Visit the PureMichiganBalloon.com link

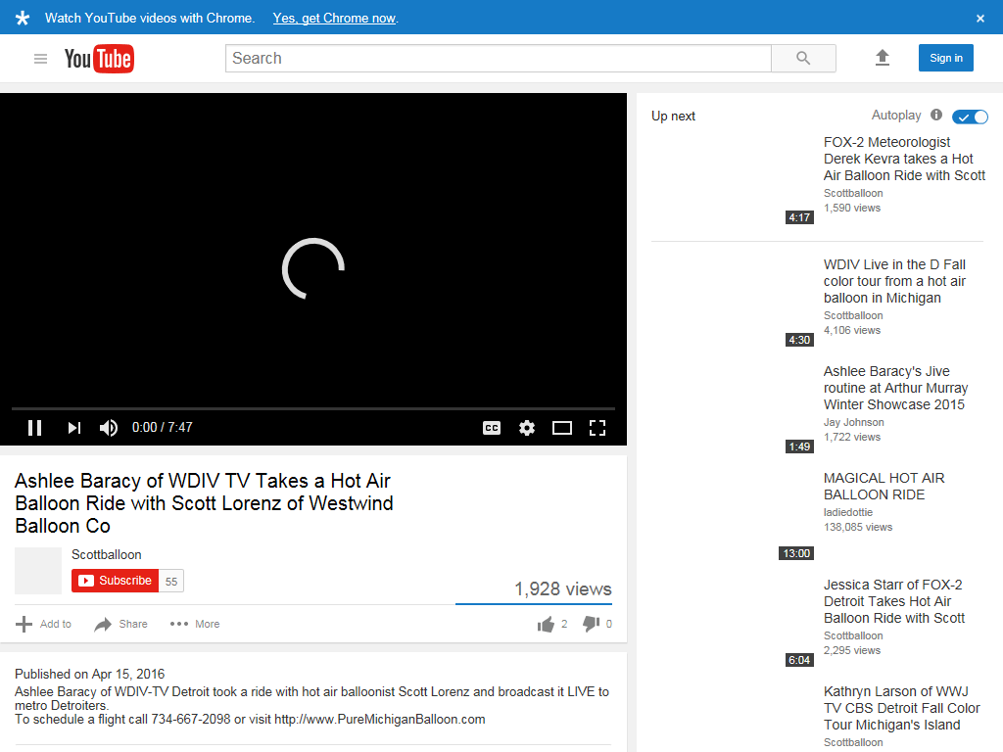(x=379, y=720)
